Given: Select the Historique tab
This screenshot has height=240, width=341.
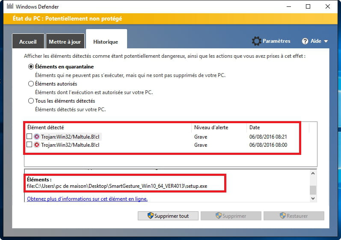Looking at the screenshot, I should [x=107, y=39].
